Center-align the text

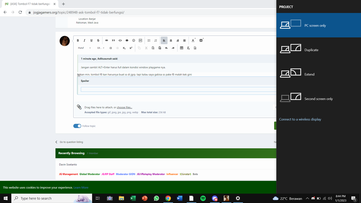click(171, 41)
